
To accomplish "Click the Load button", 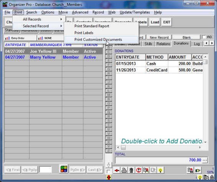I will pos(155,22).
